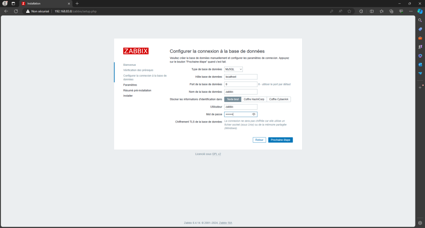425x228 pixels.
Task: Expand the MySQL database type dropdown
Action: [233, 69]
